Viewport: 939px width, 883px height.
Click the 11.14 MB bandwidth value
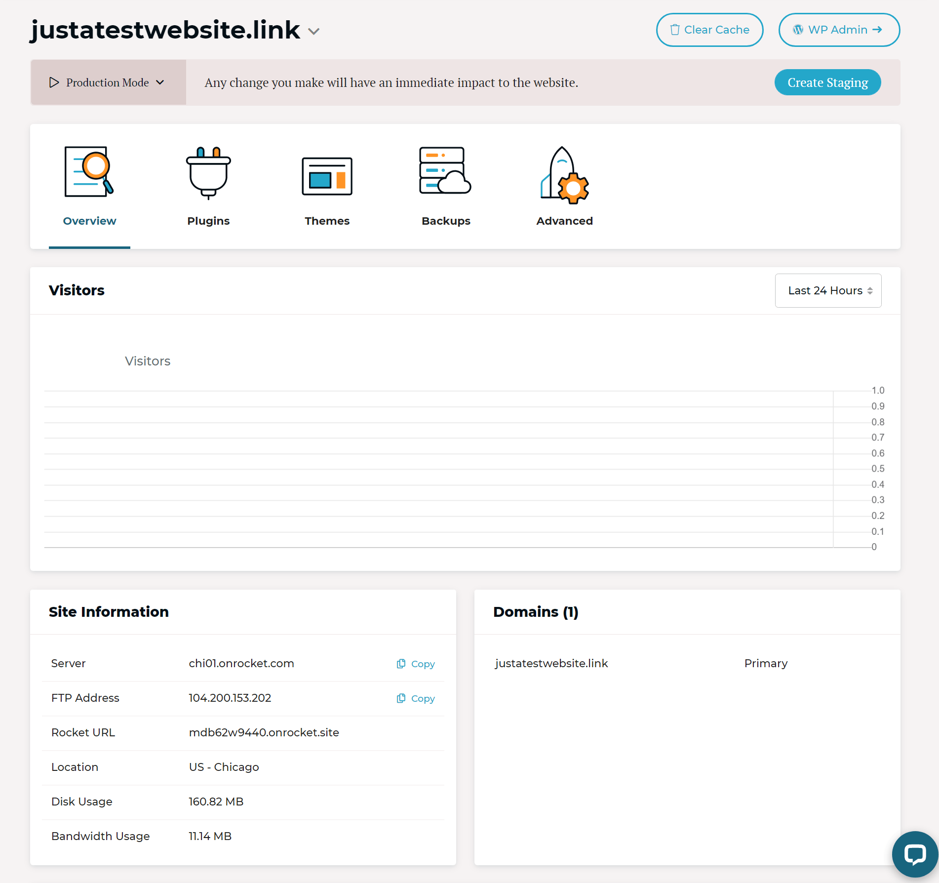[210, 836]
